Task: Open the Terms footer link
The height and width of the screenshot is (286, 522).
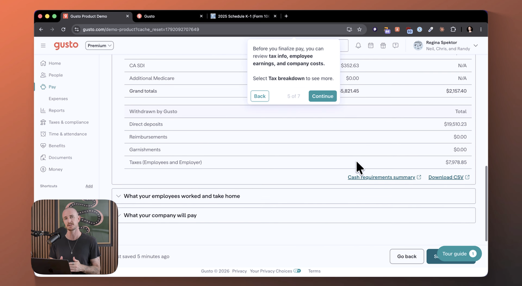Action: click(314, 271)
